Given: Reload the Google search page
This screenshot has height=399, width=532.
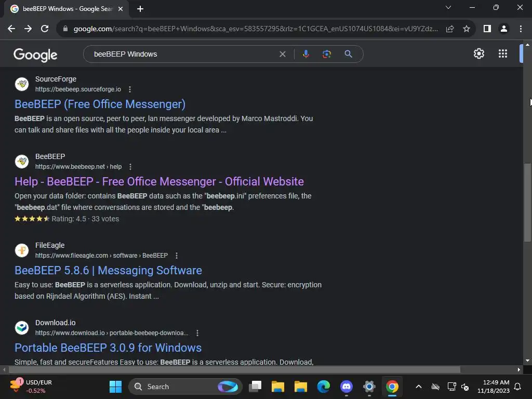Looking at the screenshot, I should [x=45, y=29].
